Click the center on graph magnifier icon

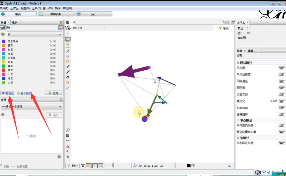68,130
